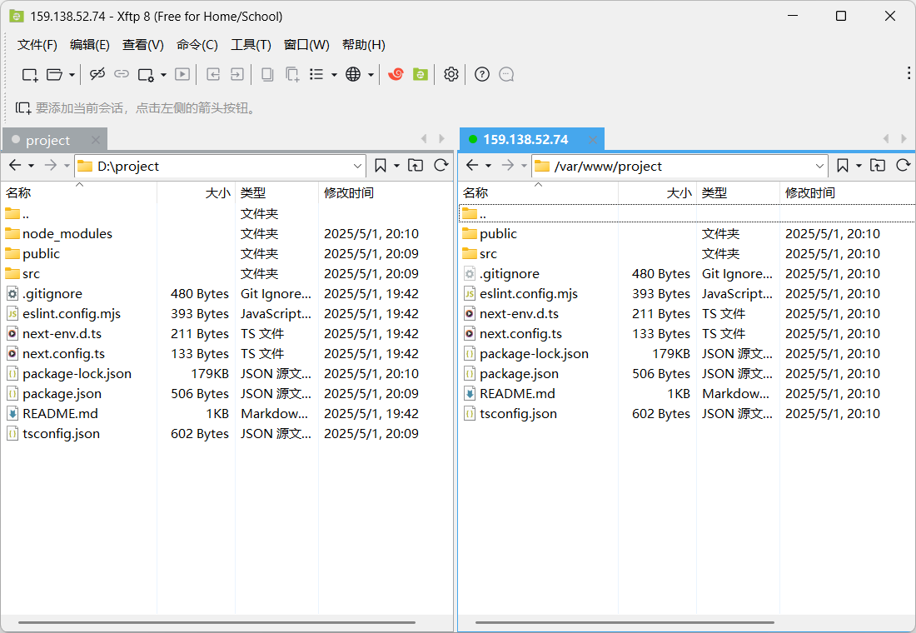Click the green Xftp icon in toolbar
The width and height of the screenshot is (916, 633).
tap(420, 74)
